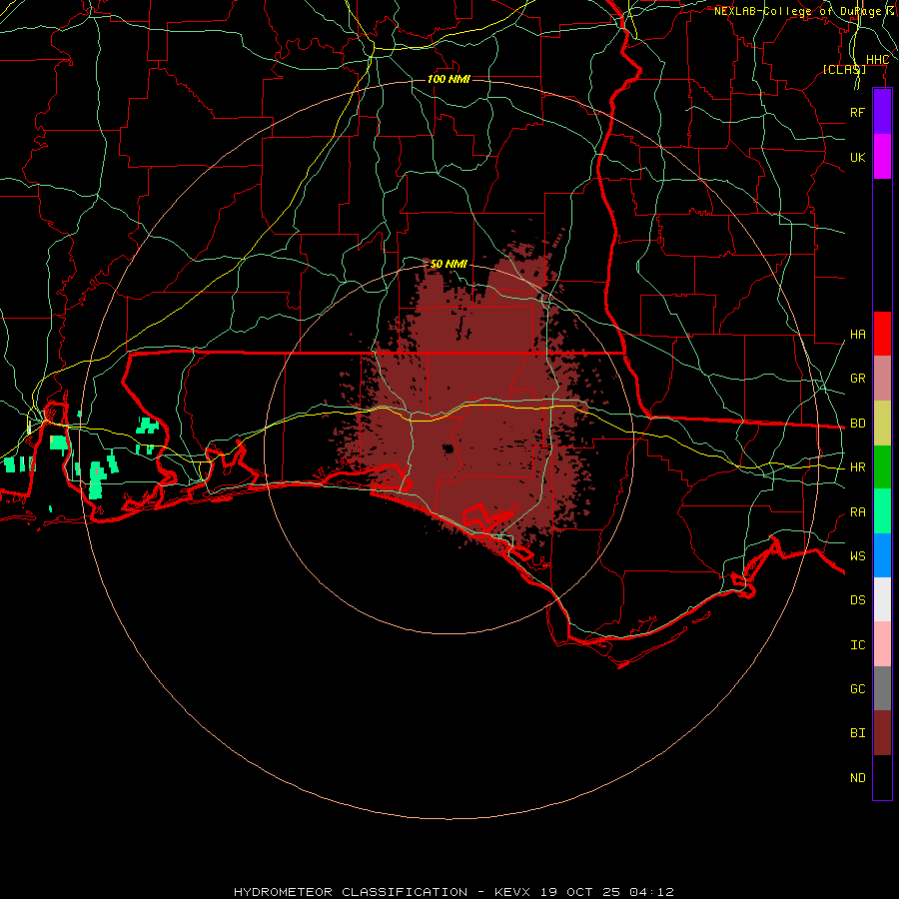This screenshot has width=899, height=899.
Task: Click the KEVX radar station identifier
Action: click(512, 892)
